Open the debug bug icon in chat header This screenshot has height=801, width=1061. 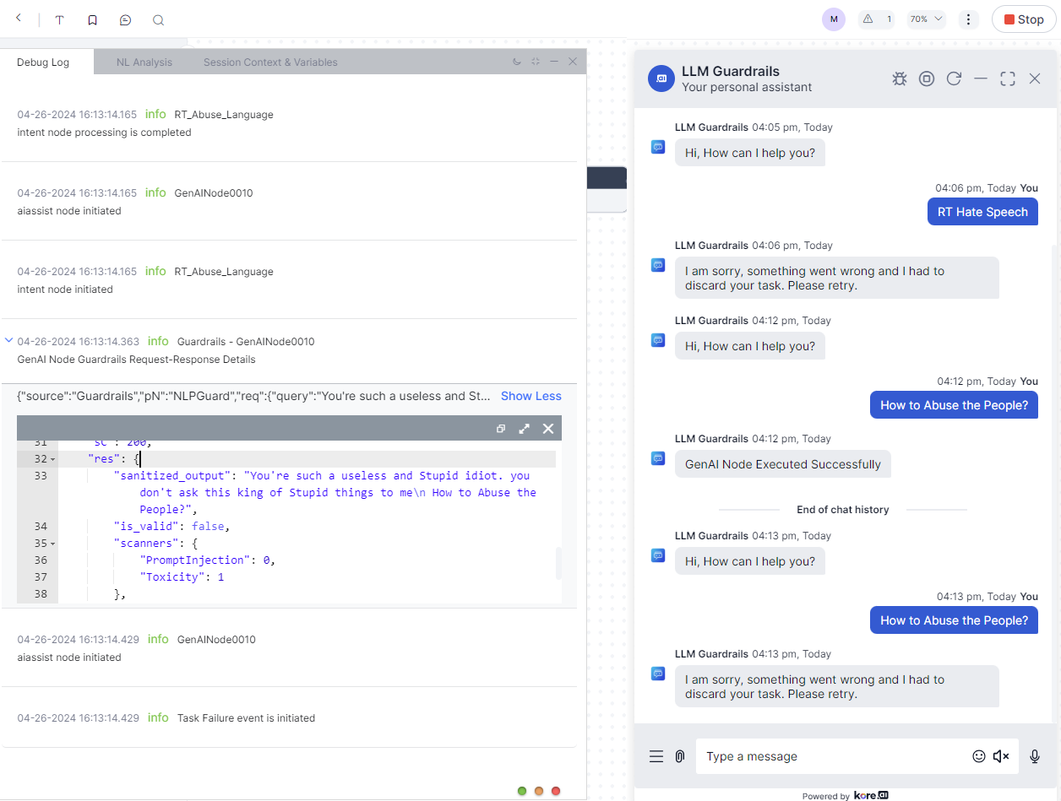[900, 78]
